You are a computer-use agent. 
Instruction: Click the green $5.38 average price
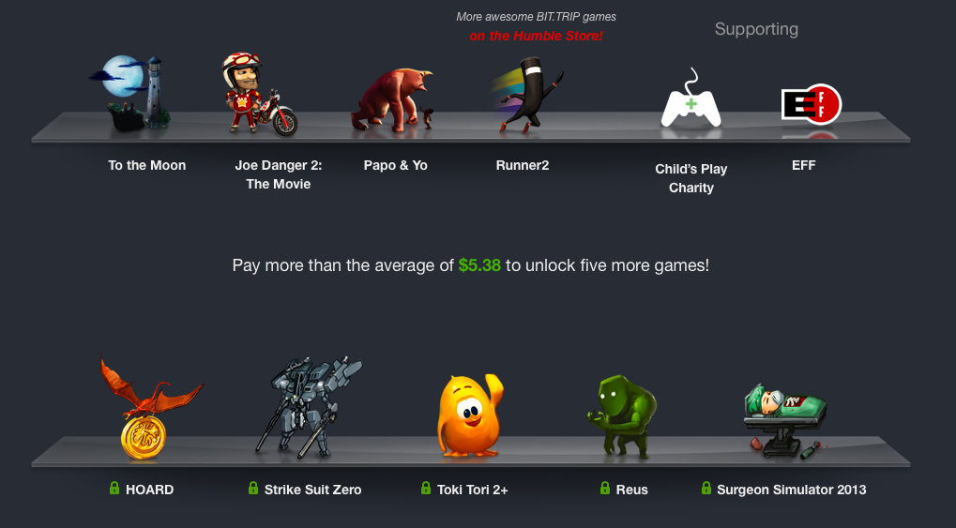tap(479, 265)
